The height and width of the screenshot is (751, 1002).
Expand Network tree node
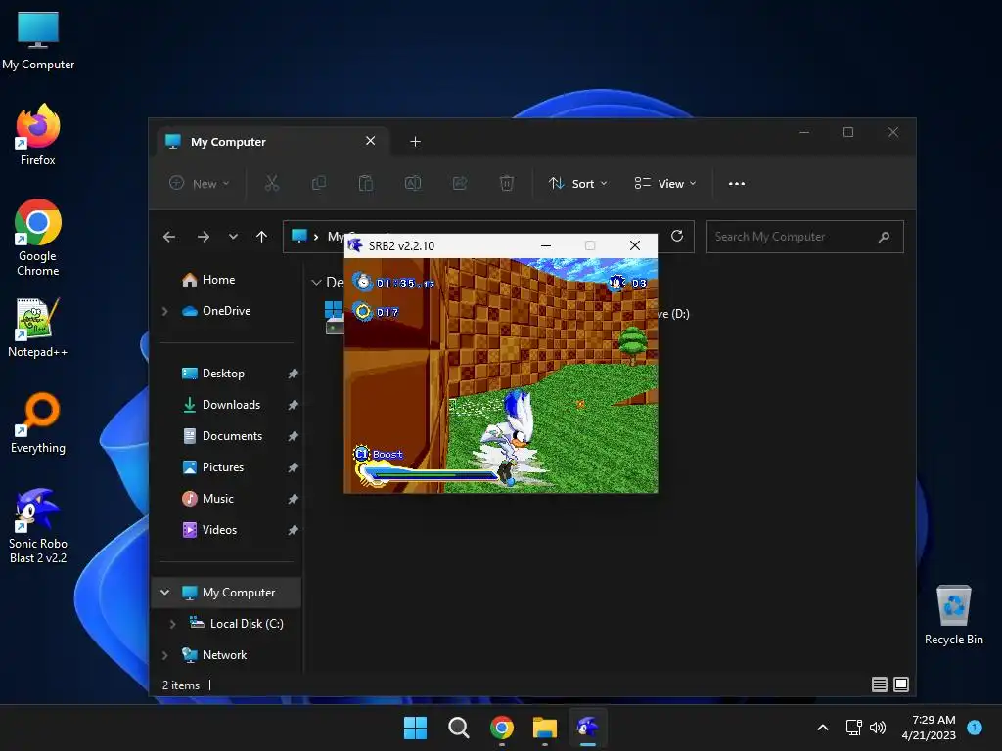click(164, 655)
